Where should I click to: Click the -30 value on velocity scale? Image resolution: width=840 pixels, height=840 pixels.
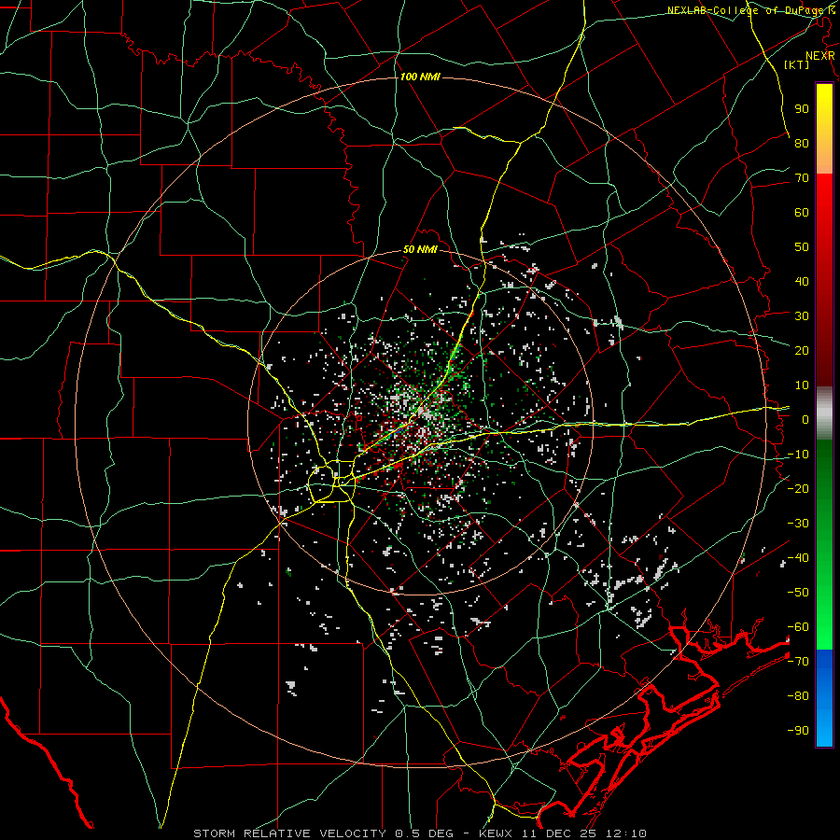[798, 524]
